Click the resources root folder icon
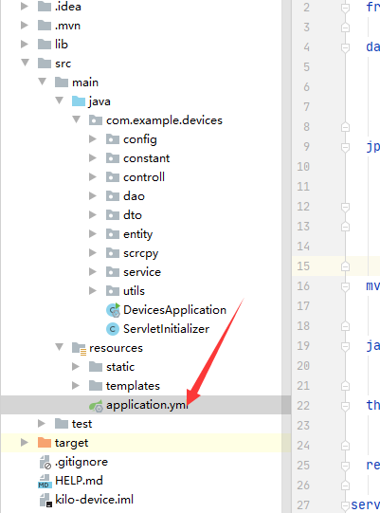Viewport: 380px width, 513px height. click(x=79, y=348)
